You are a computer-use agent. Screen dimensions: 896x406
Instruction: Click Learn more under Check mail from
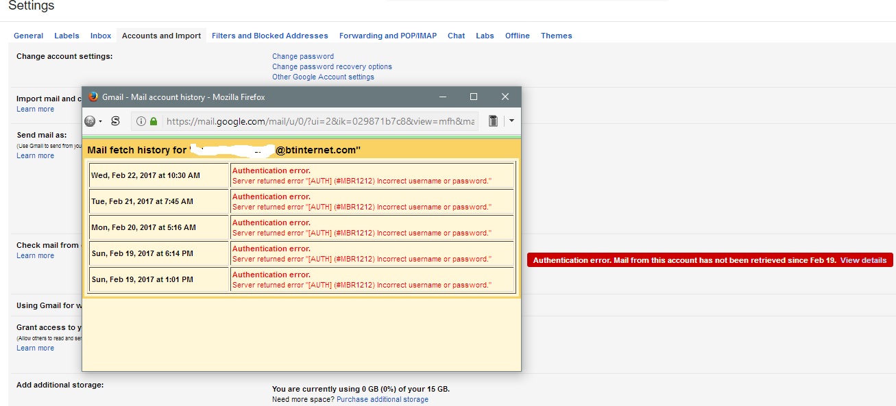click(35, 255)
